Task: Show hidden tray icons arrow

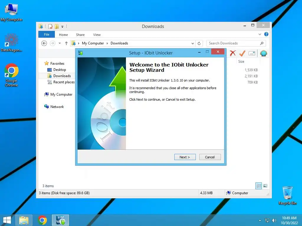Action: point(260,220)
